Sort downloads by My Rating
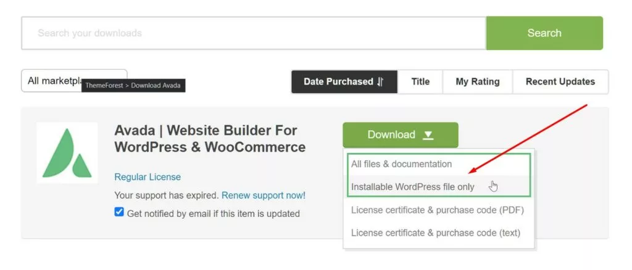Image resolution: width=632 pixels, height=270 pixels. pyautogui.click(x=477, y=82)
